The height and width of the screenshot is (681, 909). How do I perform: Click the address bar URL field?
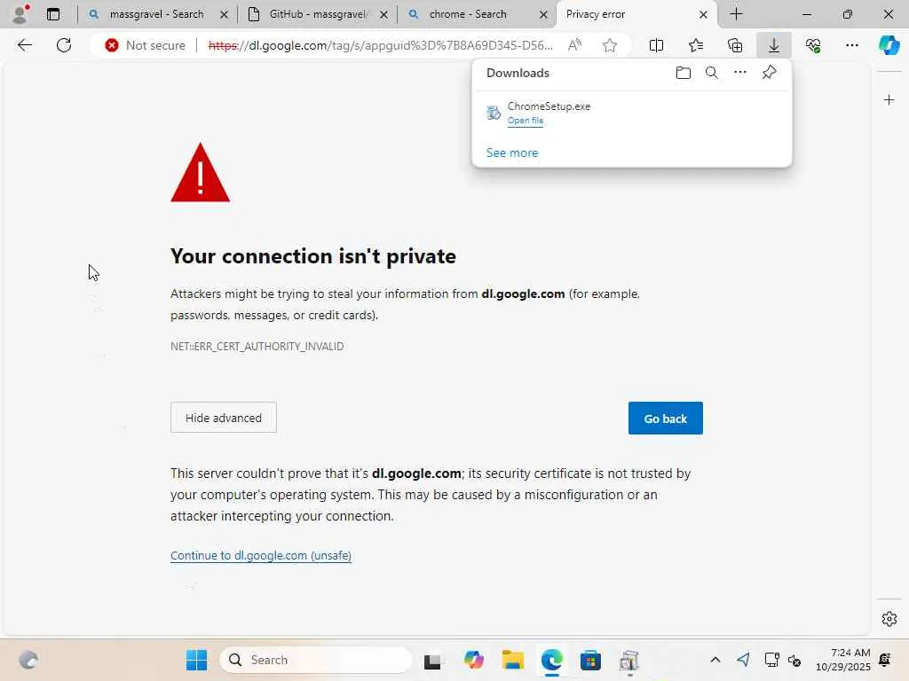coord(382,45)
